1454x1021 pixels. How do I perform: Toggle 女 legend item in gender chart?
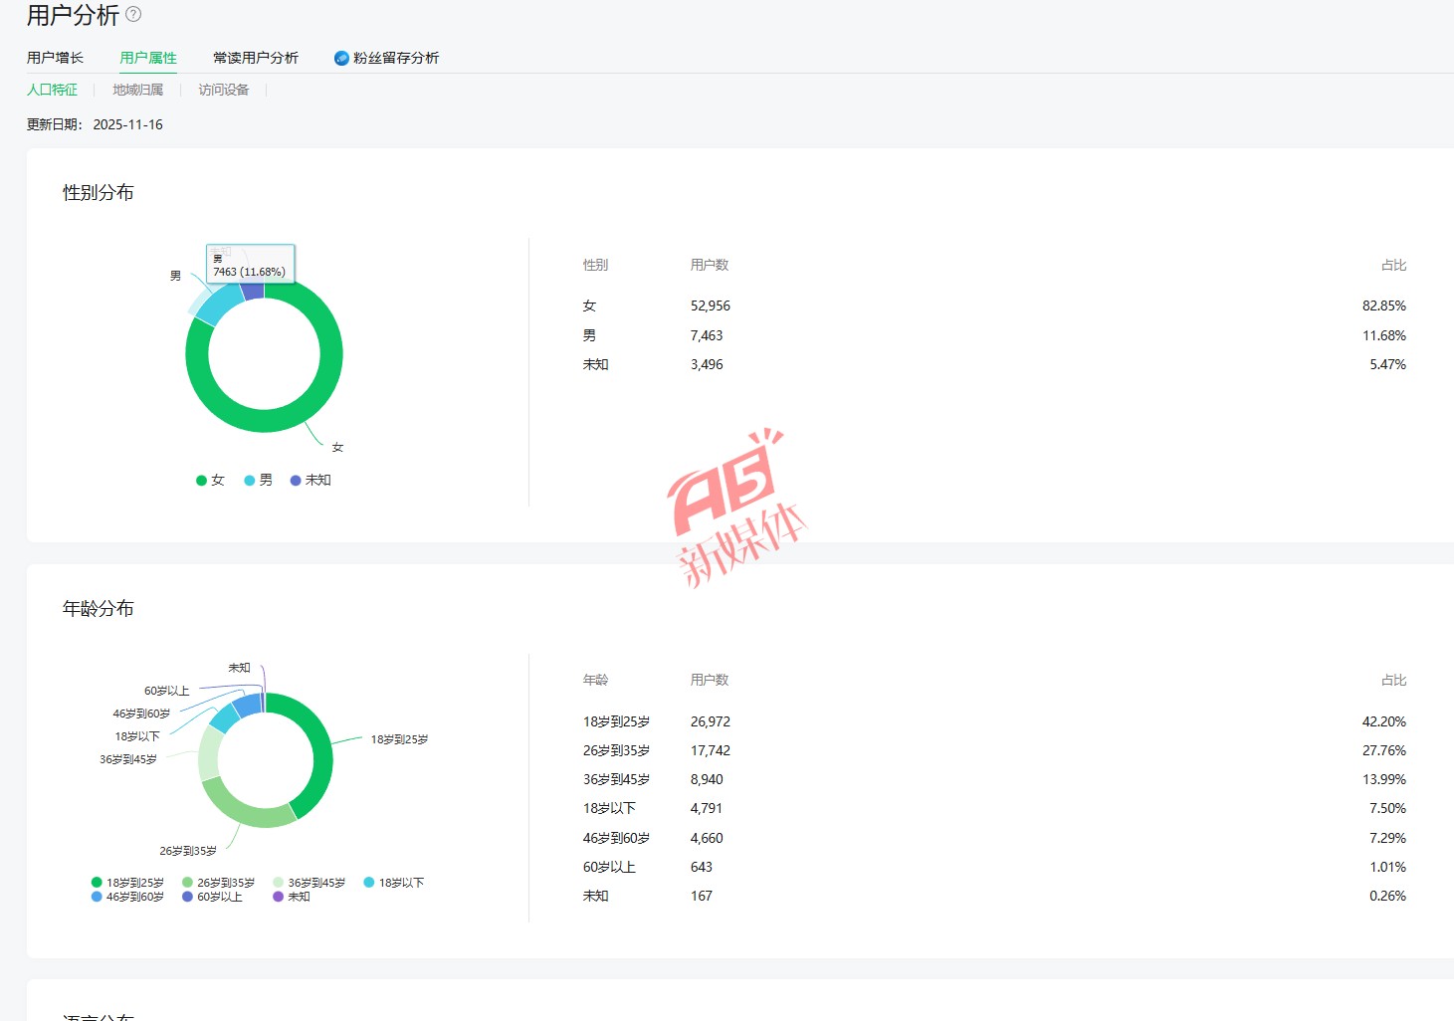click(x=210, y=480)
